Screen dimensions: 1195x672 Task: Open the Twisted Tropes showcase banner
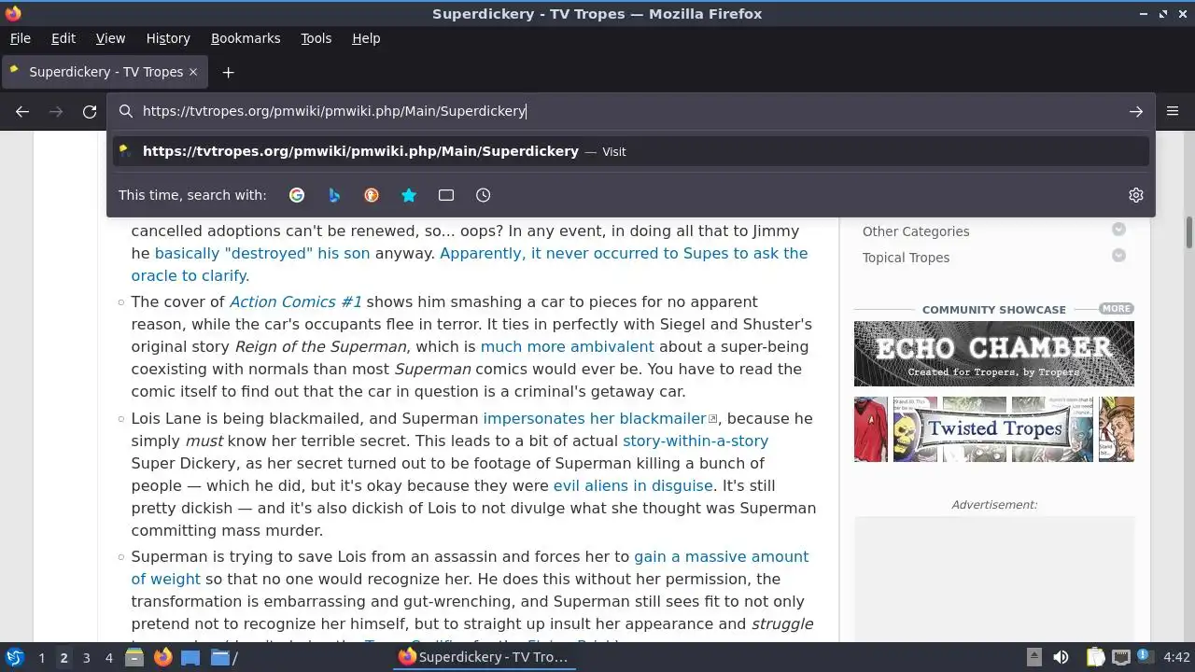click(993, 429)
